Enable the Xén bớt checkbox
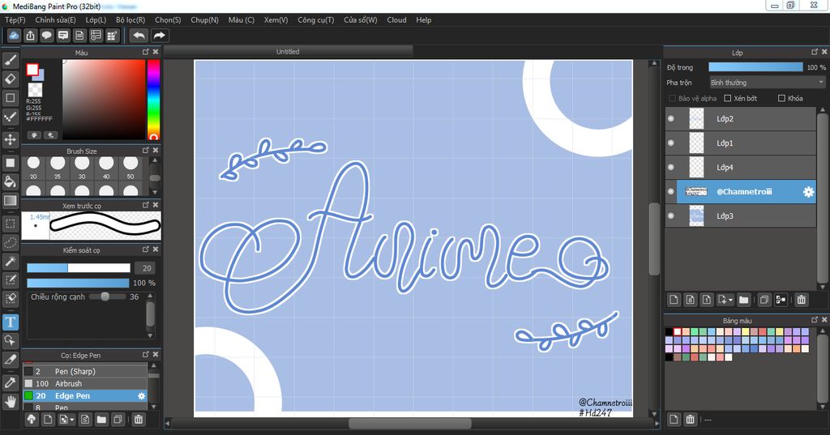This screenshot has height=435, width=830. (728, 99)
